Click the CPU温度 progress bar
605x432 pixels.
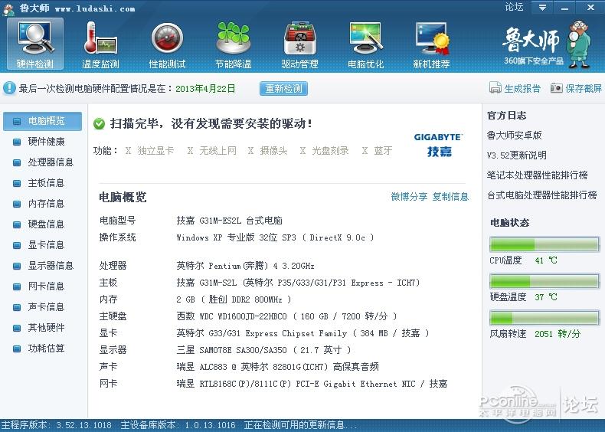click(544, 245)
